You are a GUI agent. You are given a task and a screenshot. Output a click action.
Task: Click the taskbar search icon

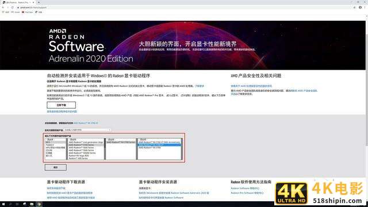(10, 205)
